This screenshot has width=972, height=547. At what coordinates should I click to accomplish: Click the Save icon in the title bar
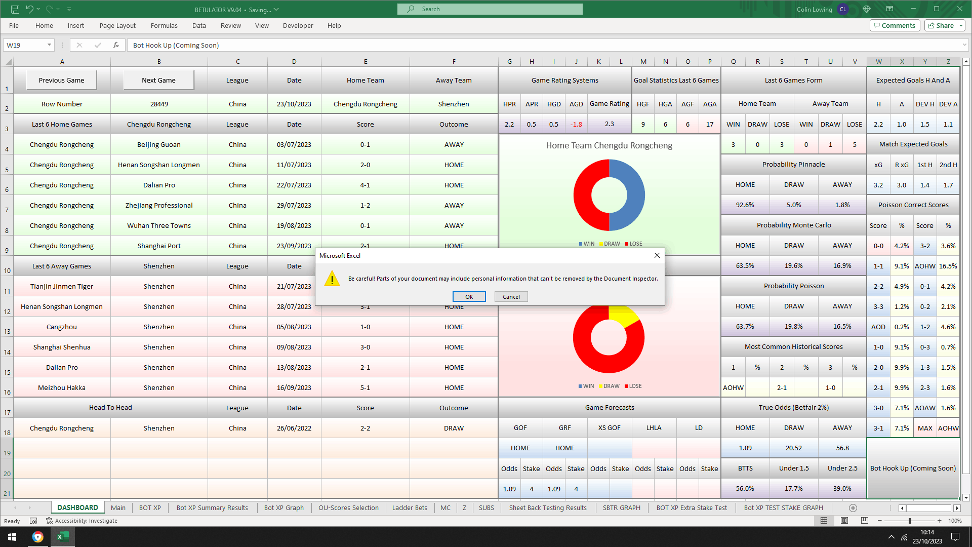coord(15,9)
